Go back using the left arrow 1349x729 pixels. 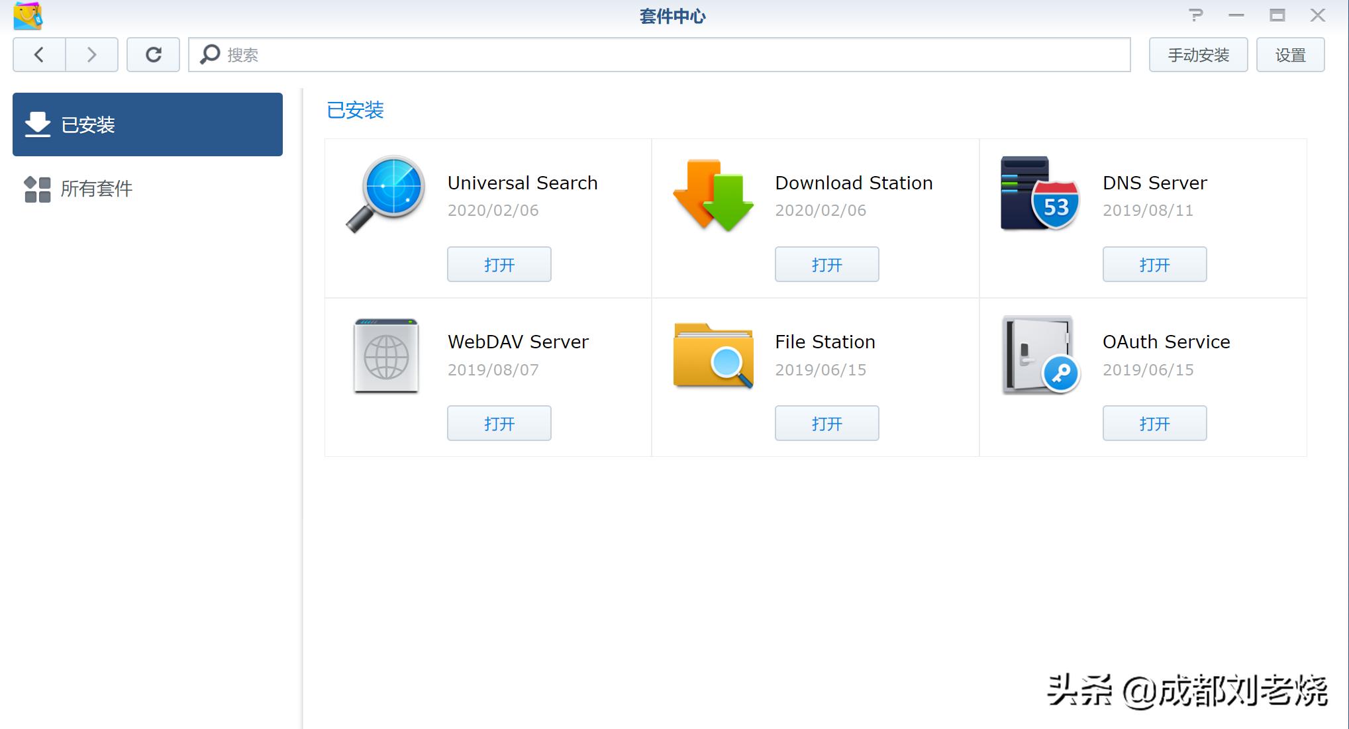point(39,54)
